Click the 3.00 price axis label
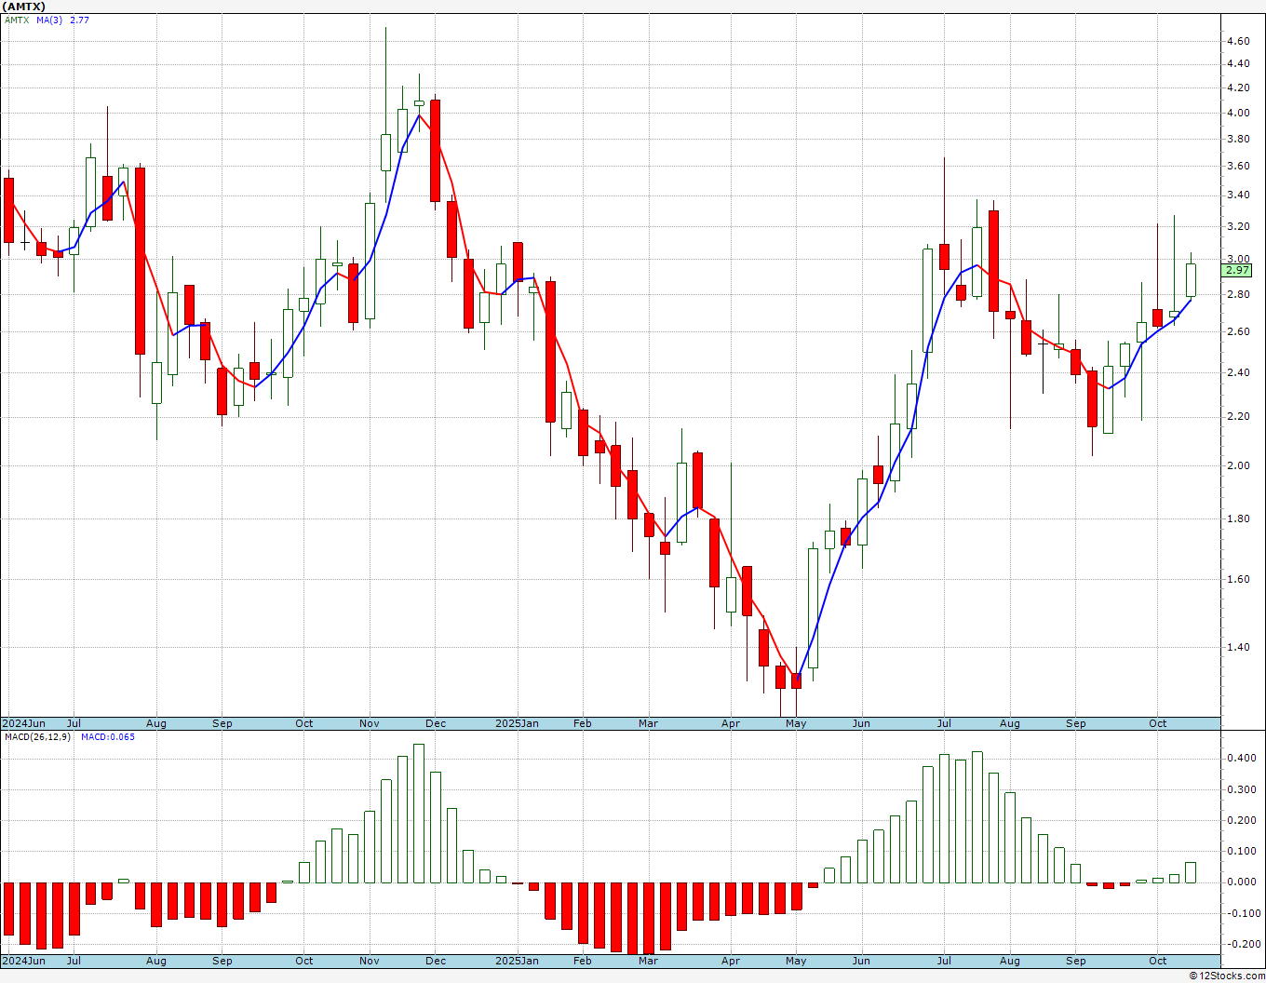 1238,260
